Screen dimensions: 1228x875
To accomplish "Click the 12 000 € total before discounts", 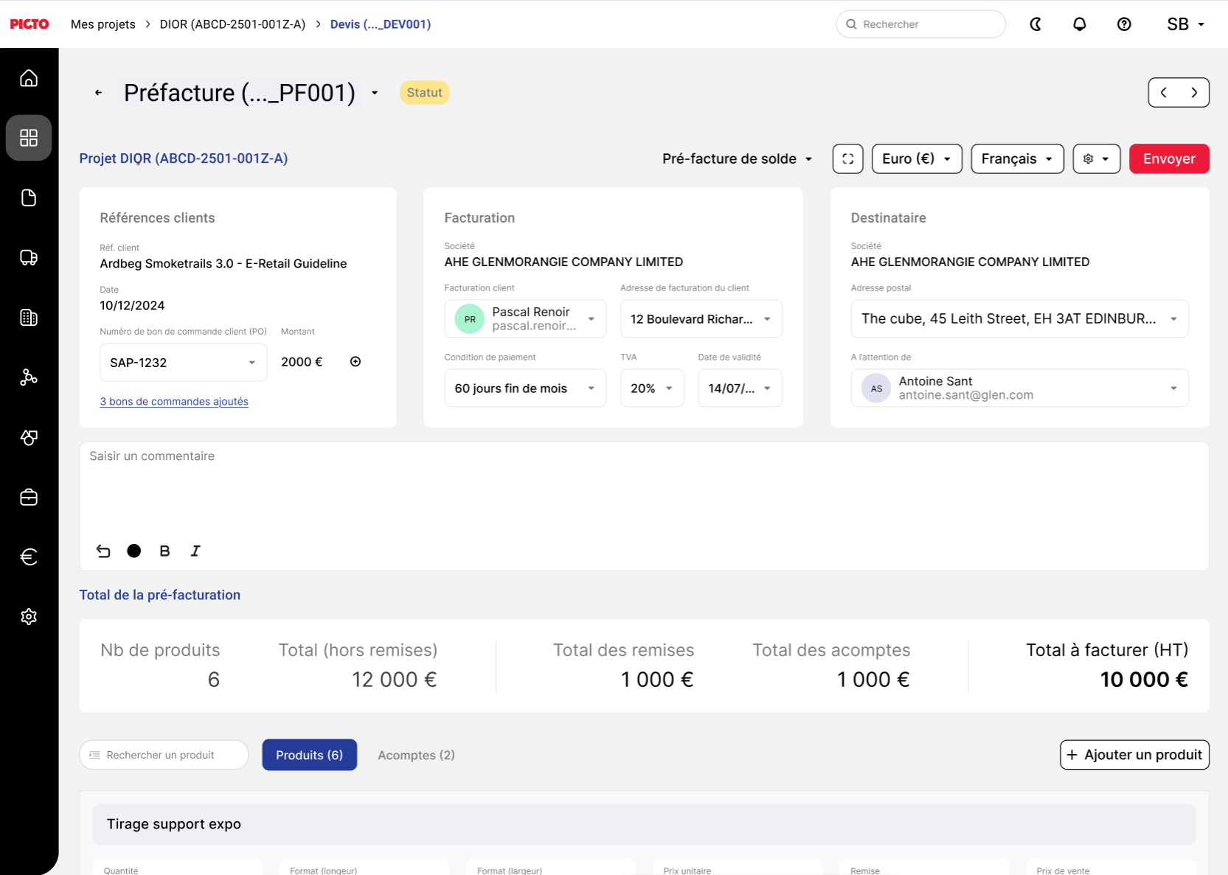I will pyautogui.click(x=395, y=680).
